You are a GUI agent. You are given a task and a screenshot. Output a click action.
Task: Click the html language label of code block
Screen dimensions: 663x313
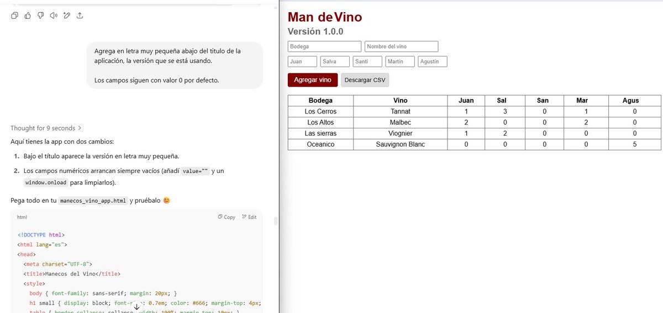point(22,217)
